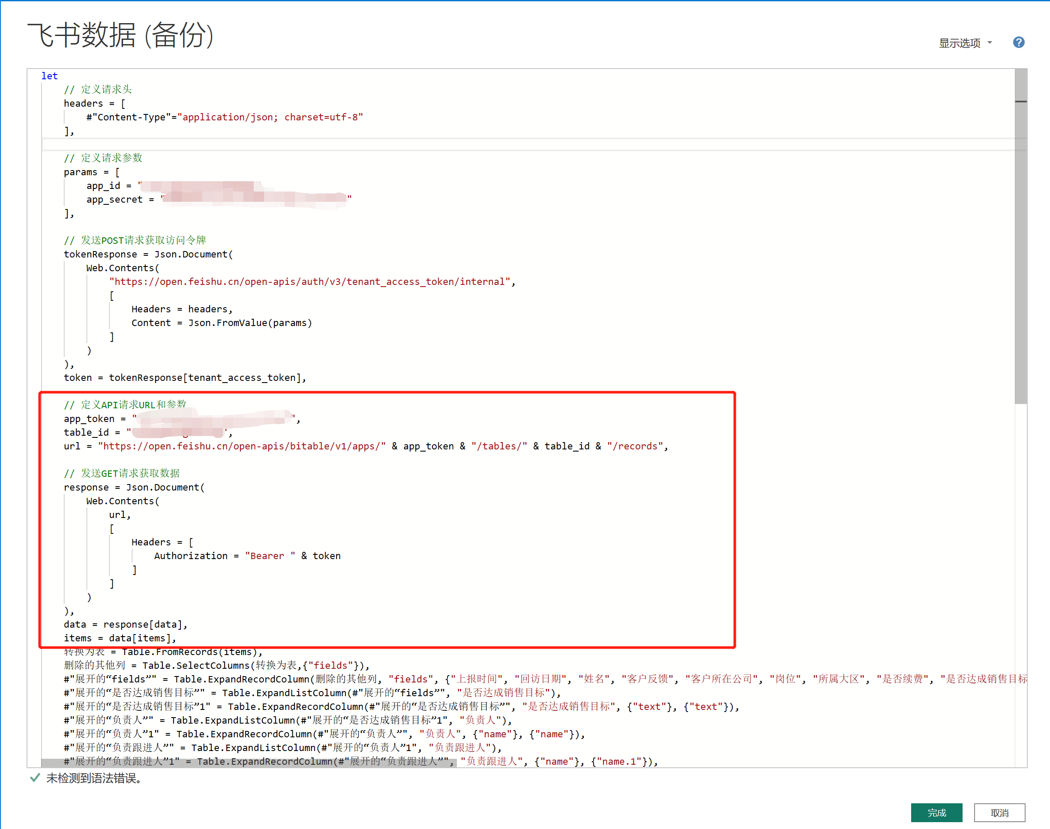Click the '// 定义请求头' comment
The image size is (1050, 829).
[98, 89]
